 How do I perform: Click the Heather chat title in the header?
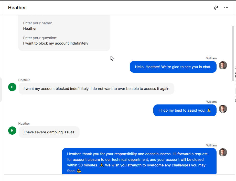[x=17, y=8]
